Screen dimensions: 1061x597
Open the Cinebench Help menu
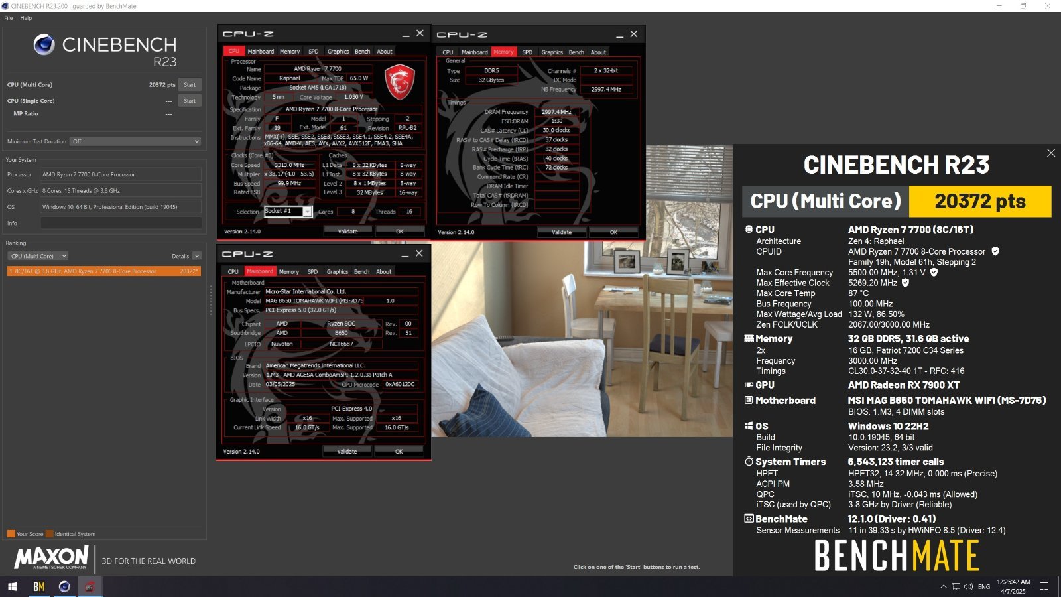click(x=26, y=18)
